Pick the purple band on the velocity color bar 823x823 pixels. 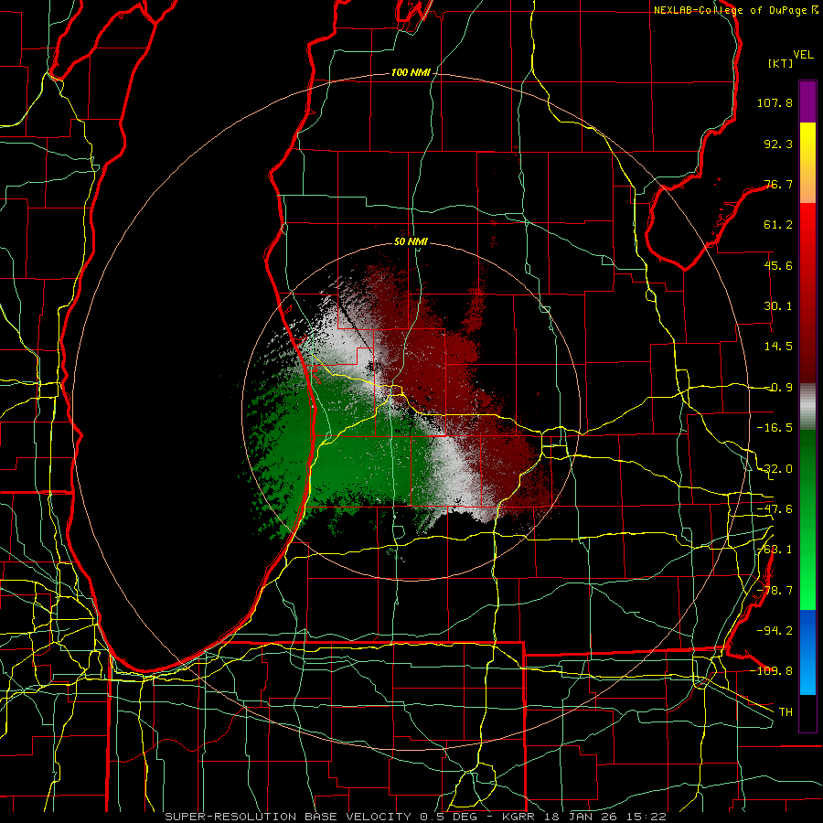(807, 102)
